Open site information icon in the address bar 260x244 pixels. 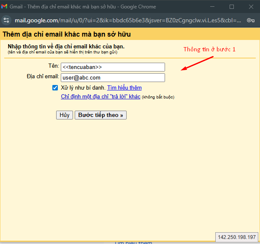pos(6,20)
